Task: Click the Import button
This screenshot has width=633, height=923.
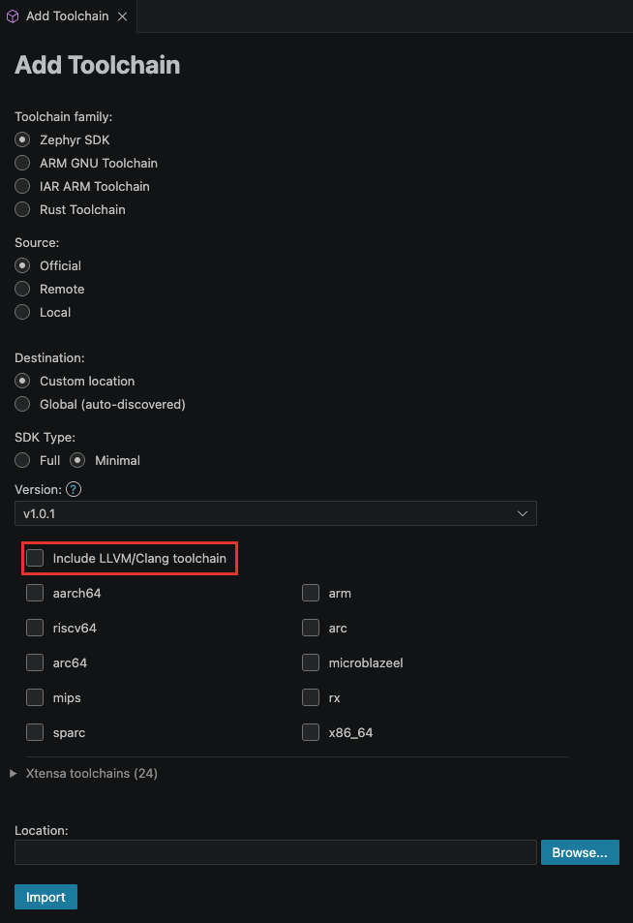Action: pos(45,897)
